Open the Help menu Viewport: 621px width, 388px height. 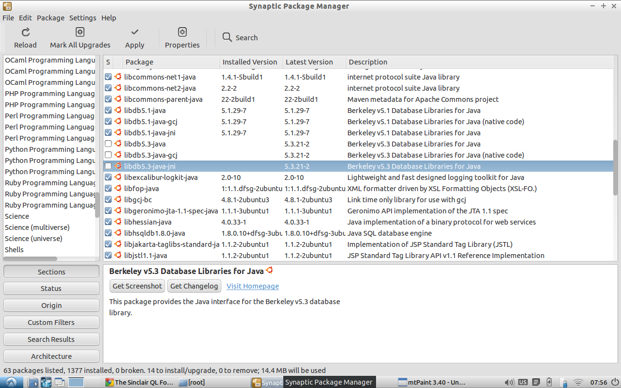[109, 17]
